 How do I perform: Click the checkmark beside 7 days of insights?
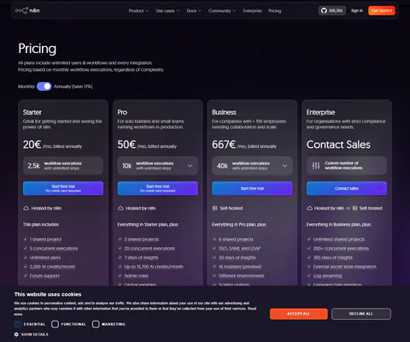point(120,257)
